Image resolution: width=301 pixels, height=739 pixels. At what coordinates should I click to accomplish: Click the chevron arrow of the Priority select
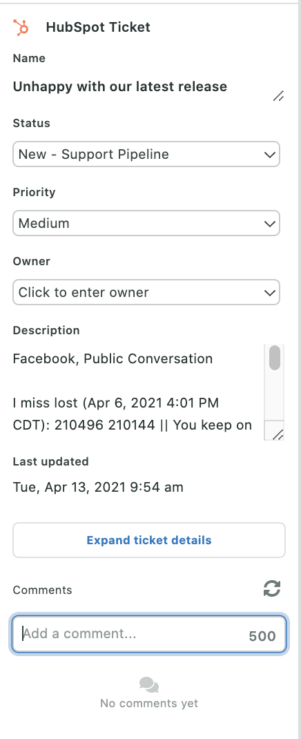coord(269,224)
